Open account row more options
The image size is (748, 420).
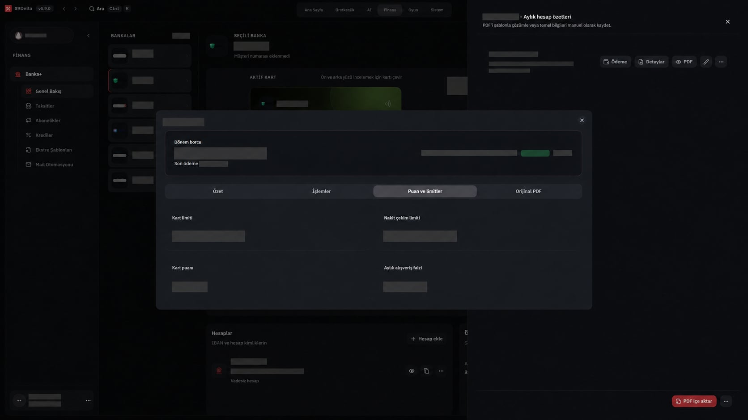pos(441,371)
